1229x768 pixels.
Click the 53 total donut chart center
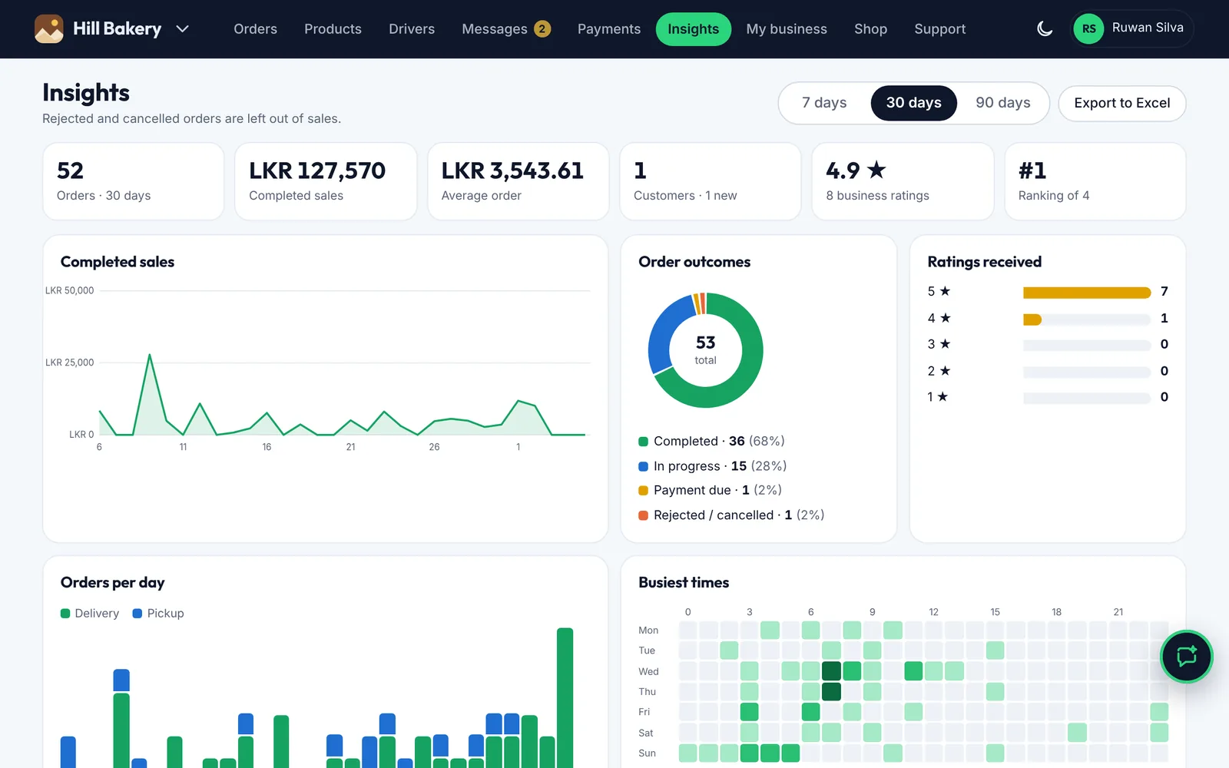tap(705, 350)
